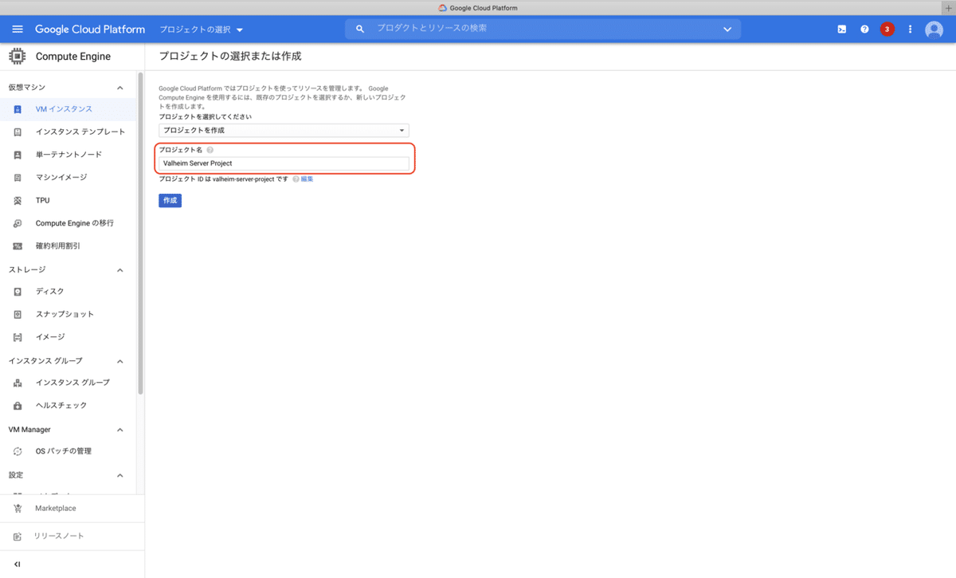Click the Google Cloud Platform logo text

(90, 29)
